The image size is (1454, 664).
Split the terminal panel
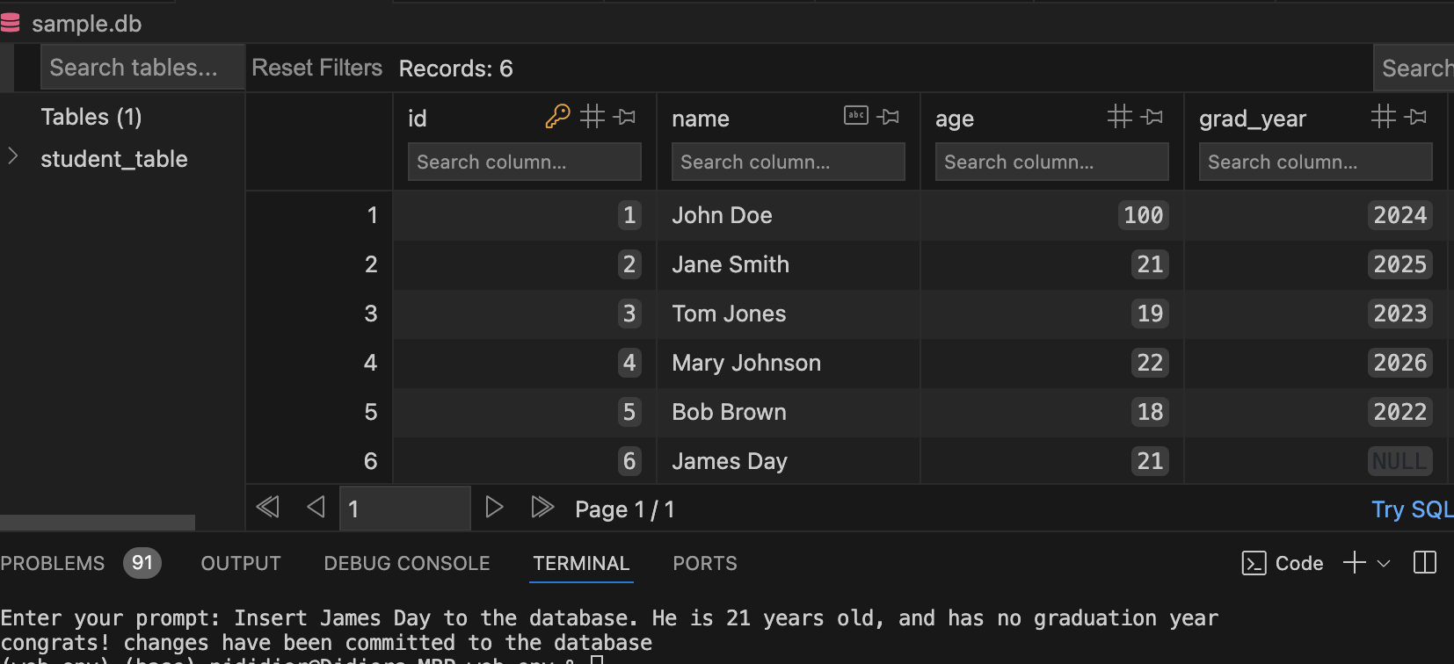click(1425, 563)
